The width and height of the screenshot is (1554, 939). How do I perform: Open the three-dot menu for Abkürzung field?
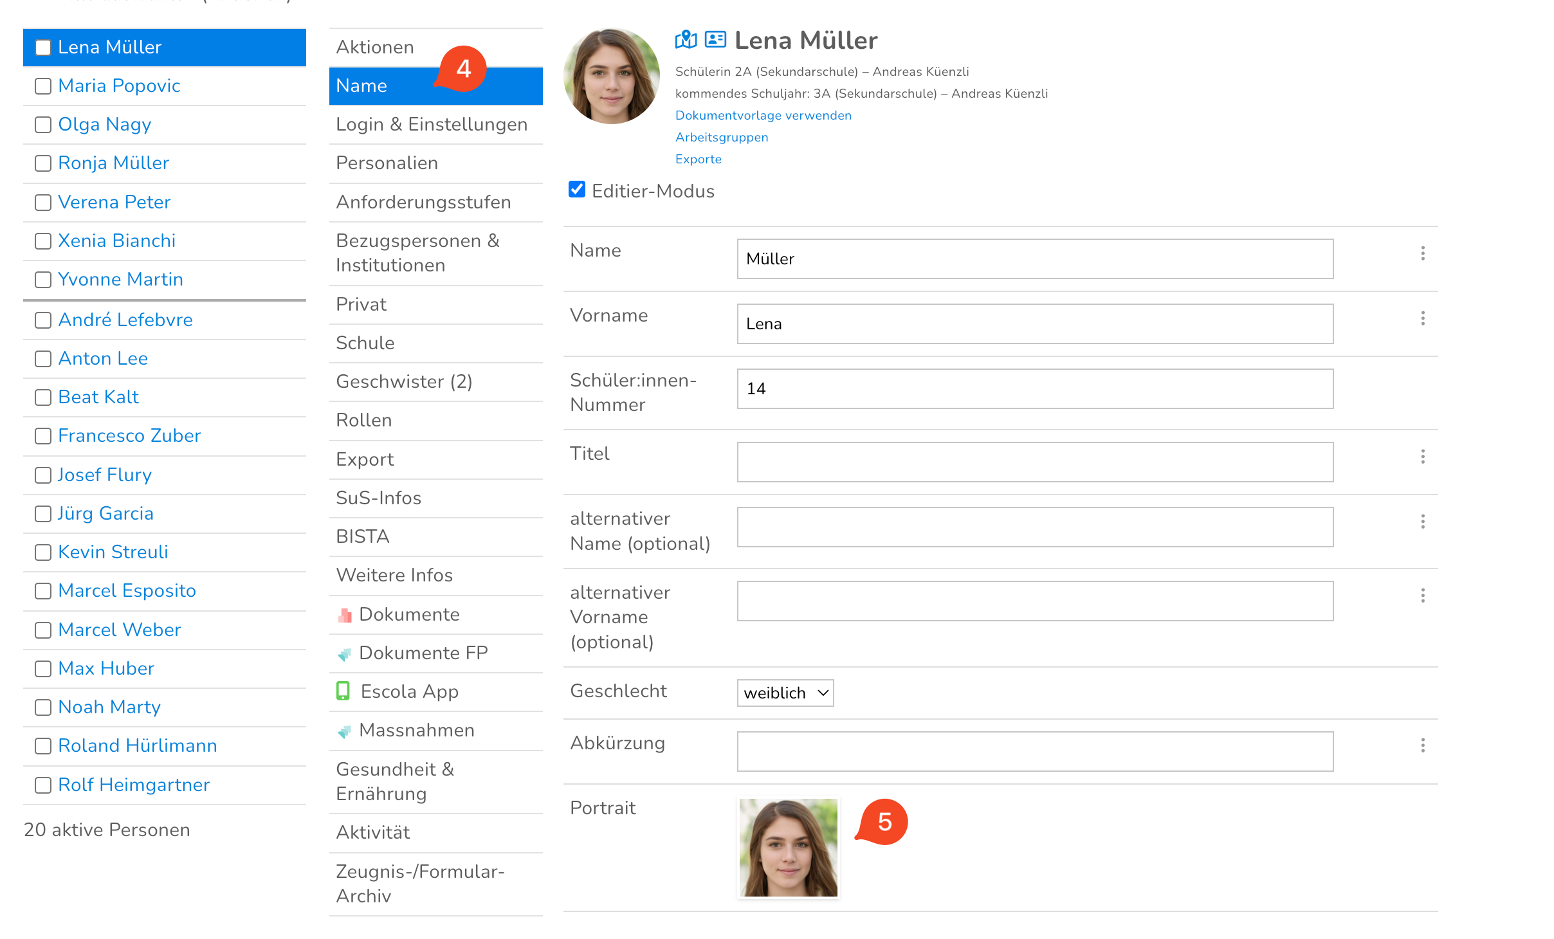(1423, 745)
